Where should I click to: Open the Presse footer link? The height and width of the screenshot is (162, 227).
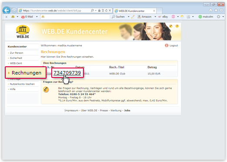pos(104,110)
